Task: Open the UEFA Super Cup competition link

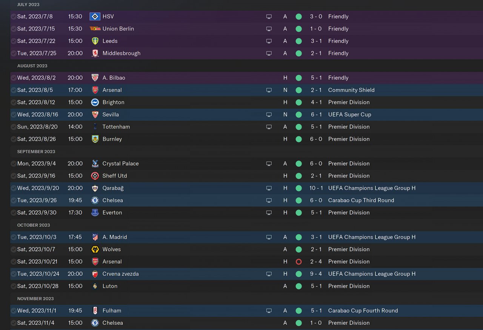Action: (349, 115)
